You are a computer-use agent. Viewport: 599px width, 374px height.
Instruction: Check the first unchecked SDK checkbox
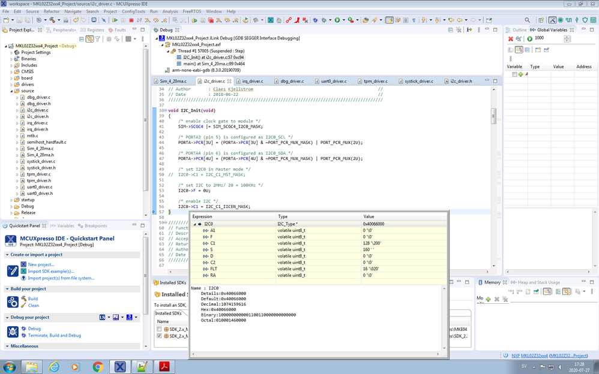pyautogui.click(x=159, y=329)
